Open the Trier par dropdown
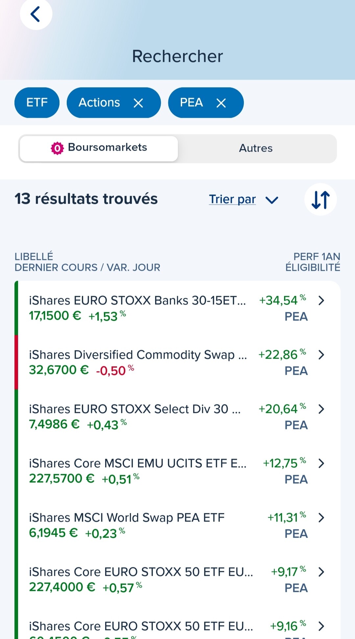This screenshot has width=355, height=639. coord(232,199)
